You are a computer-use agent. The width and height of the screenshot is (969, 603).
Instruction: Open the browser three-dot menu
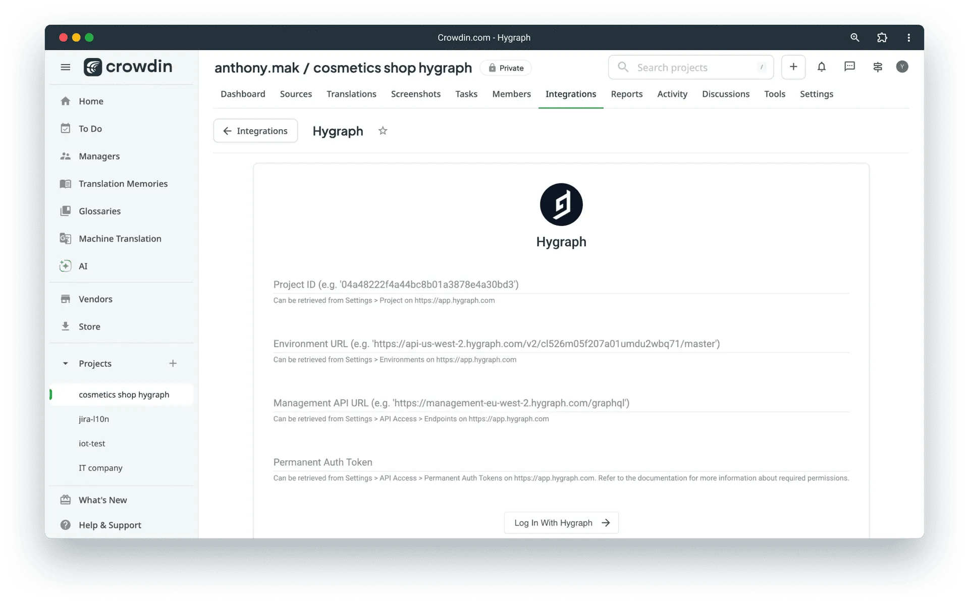909,37
